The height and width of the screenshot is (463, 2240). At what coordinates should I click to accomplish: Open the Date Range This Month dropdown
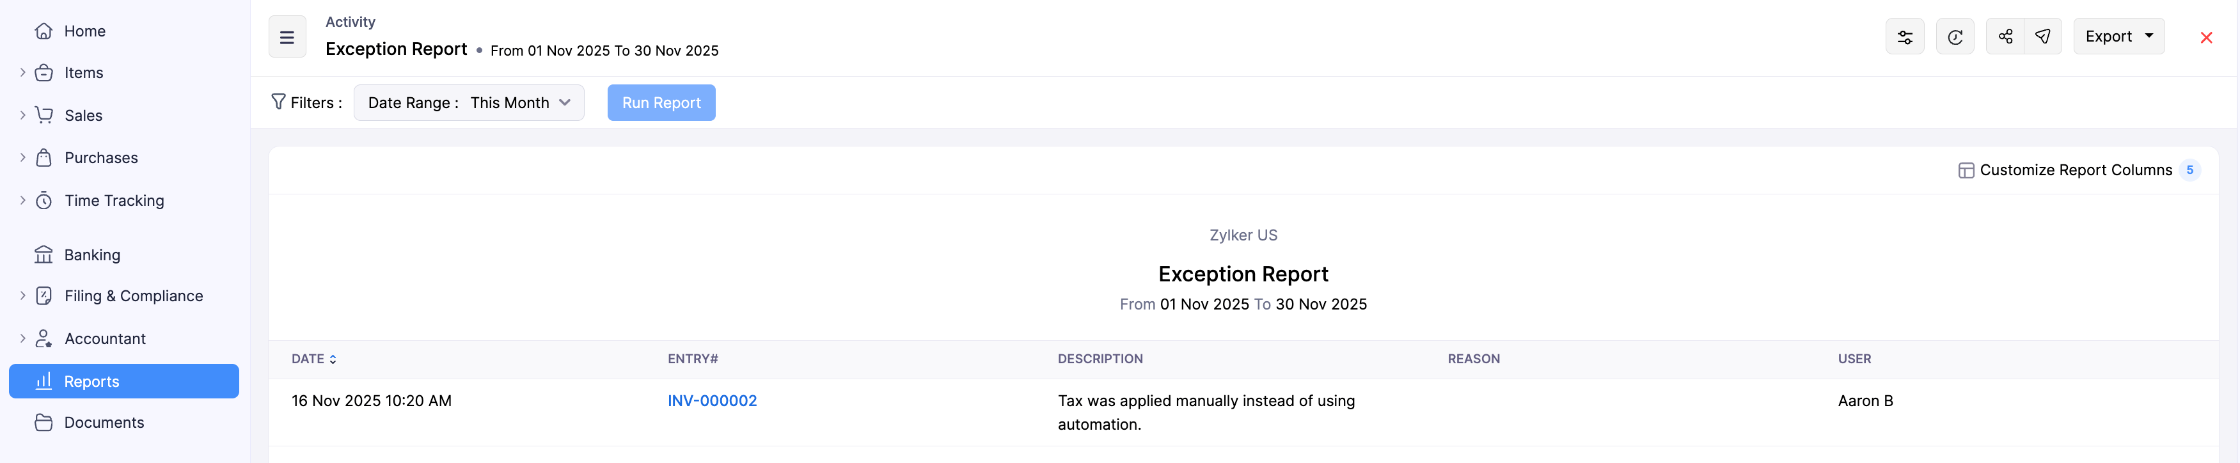(469, 102)
